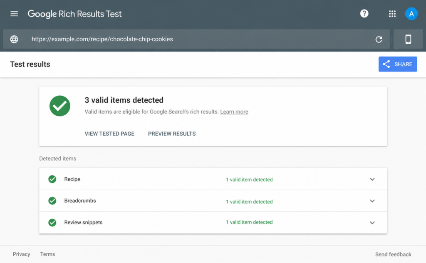426x263 pixels.
Task: Share the test results
Action: point(397,64)
